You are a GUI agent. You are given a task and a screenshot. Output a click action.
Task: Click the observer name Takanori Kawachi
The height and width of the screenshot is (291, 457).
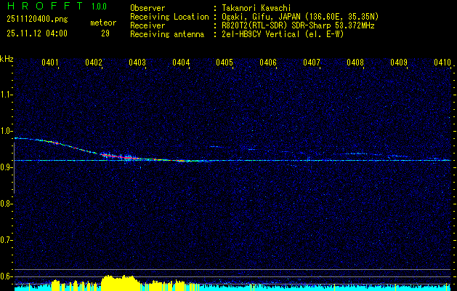pos(256,7)
